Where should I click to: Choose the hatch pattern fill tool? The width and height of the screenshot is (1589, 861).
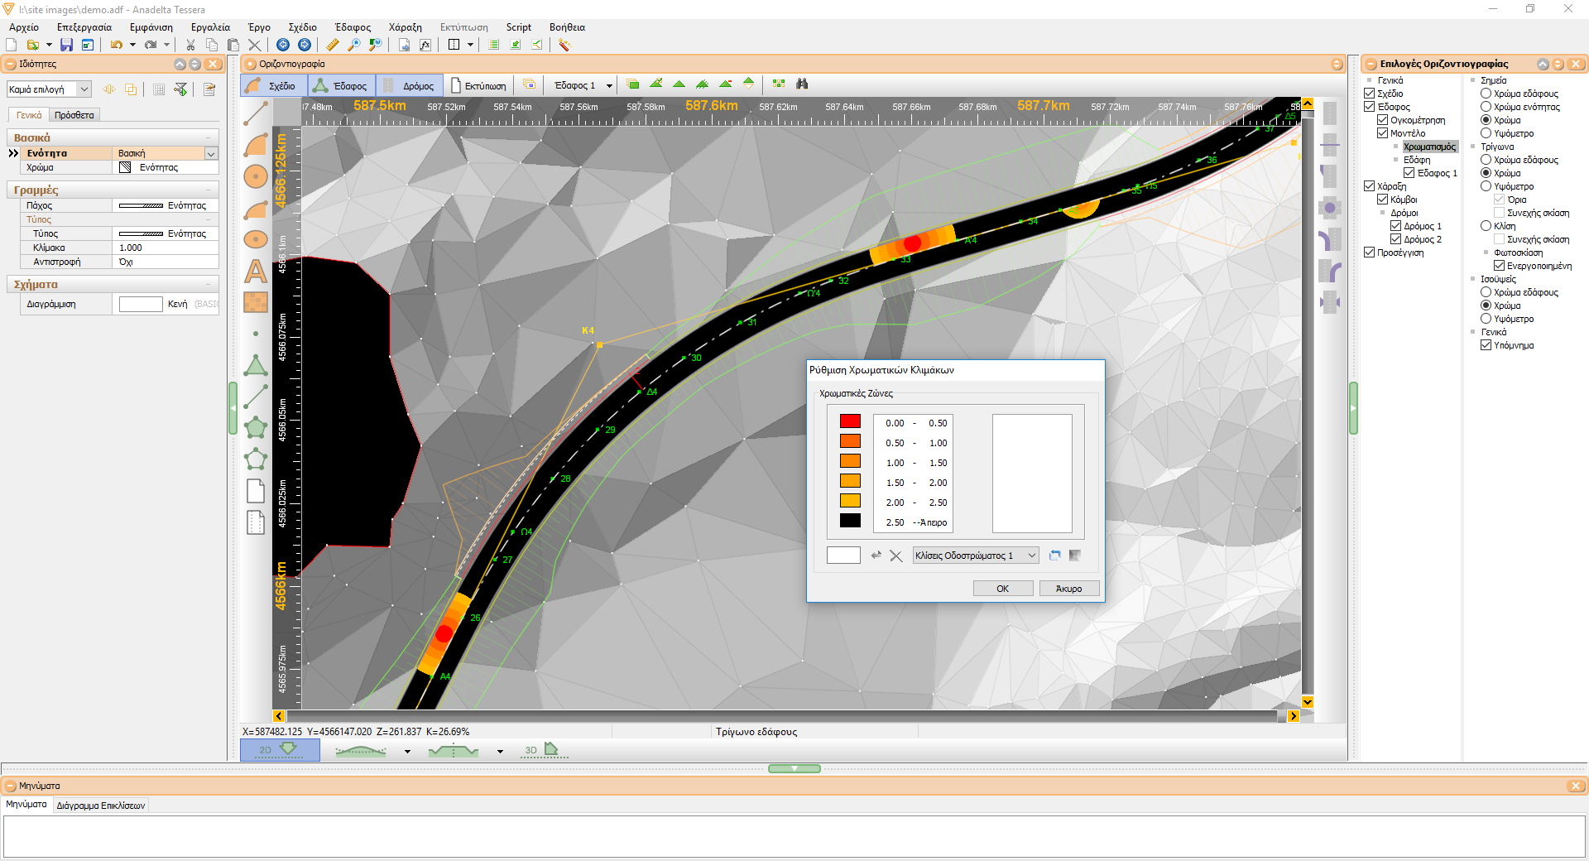click(x=256, y=302)
